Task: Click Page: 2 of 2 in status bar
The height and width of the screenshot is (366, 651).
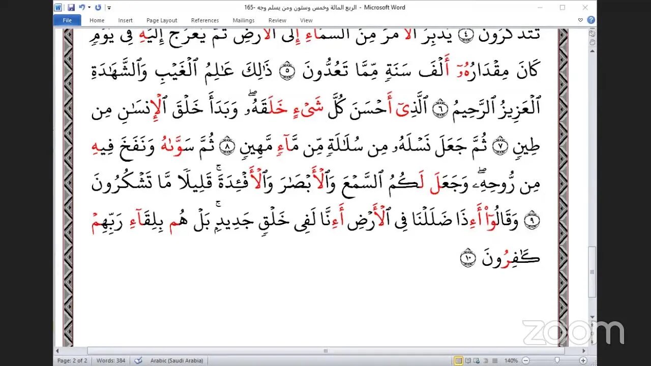Action: [x=71, y=360]
